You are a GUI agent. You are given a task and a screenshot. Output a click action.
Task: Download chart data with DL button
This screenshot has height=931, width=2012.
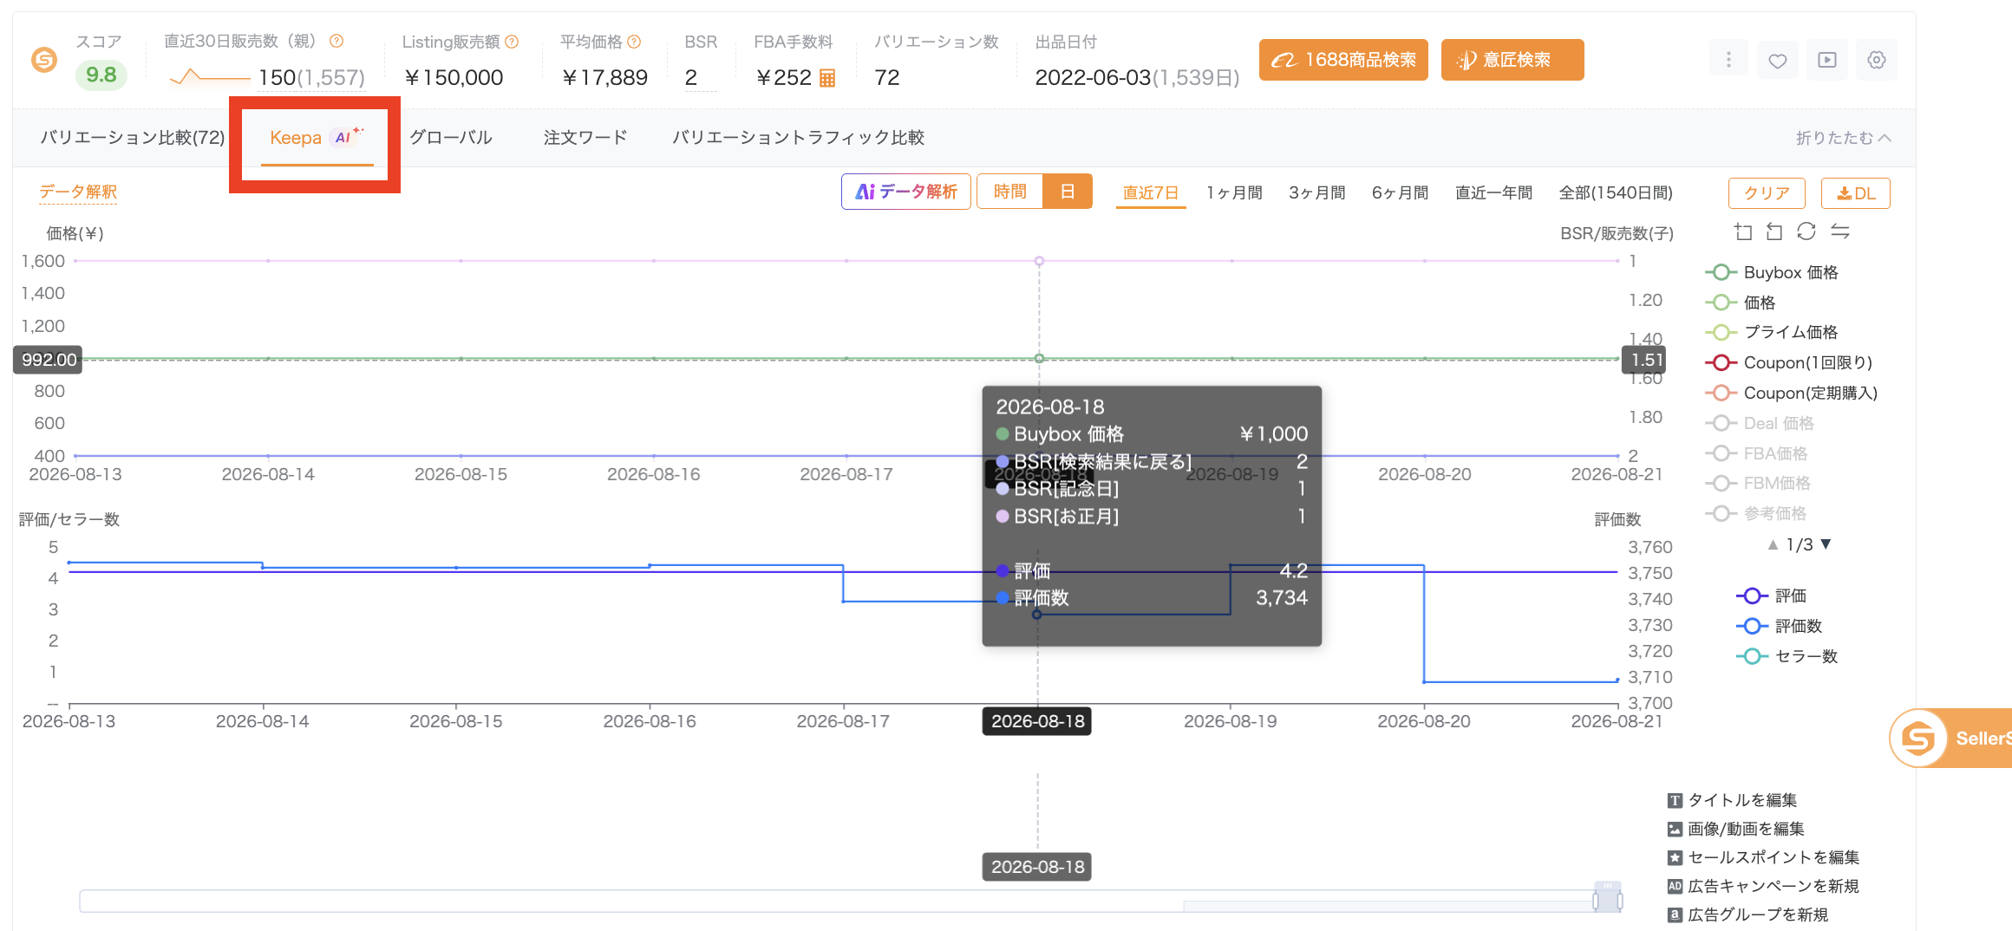tap(1855, 193)
